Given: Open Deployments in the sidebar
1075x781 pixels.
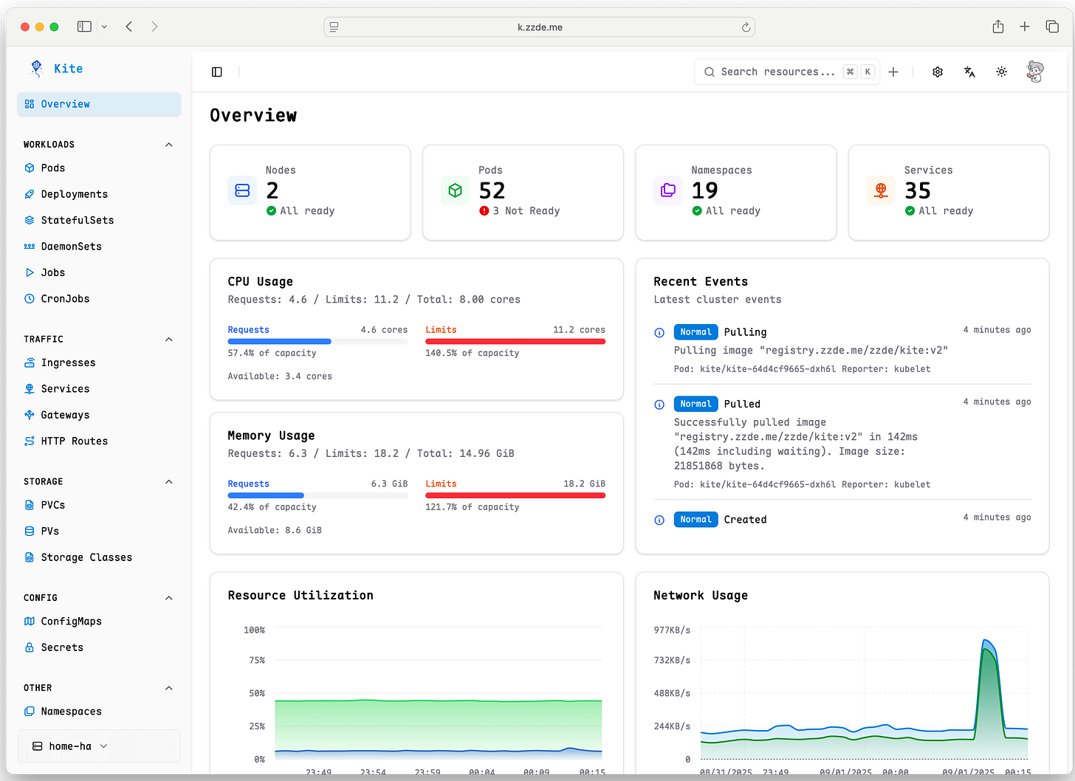Looking at the screenshot, I should pyautogui.click(x=99, y=194).
